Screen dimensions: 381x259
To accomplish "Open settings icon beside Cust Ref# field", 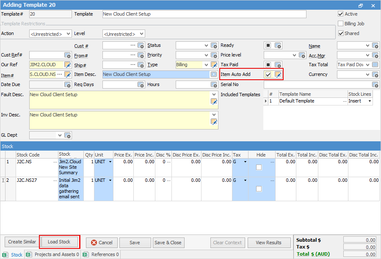I will point(68,55).
